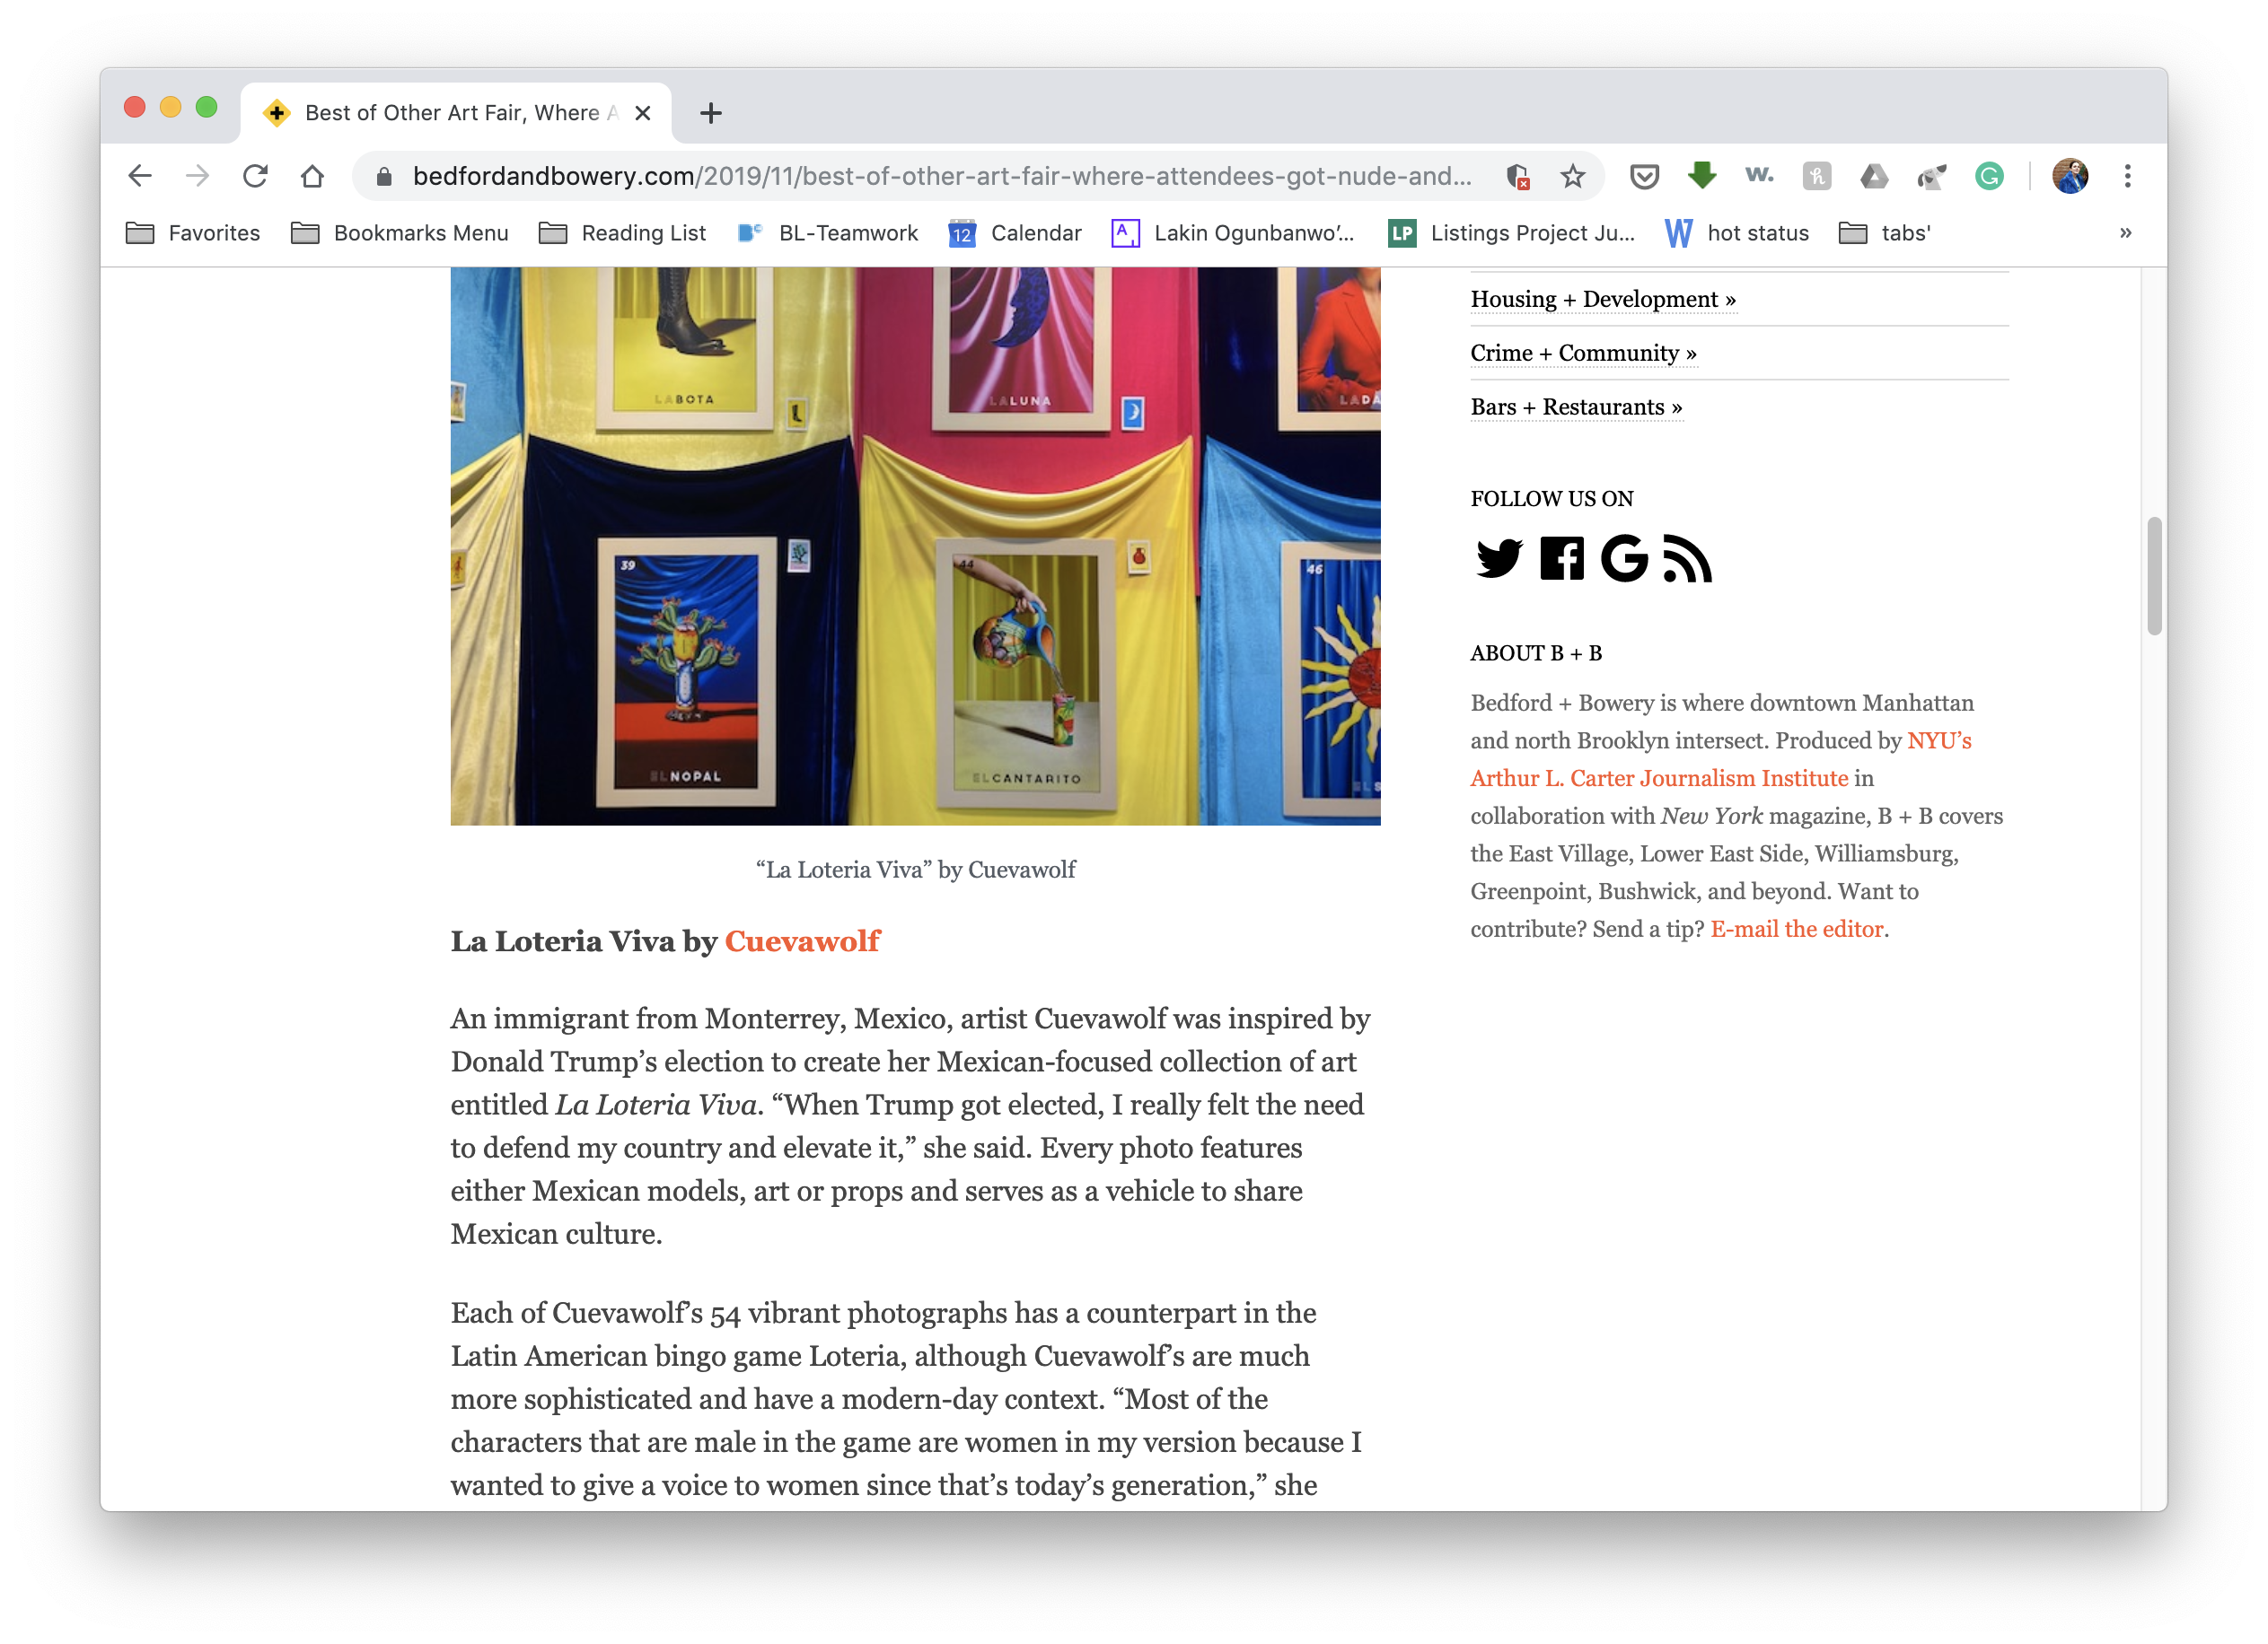Open the gray bird extension icon
The image size is (2268, 1644).
coord(1931,177)
